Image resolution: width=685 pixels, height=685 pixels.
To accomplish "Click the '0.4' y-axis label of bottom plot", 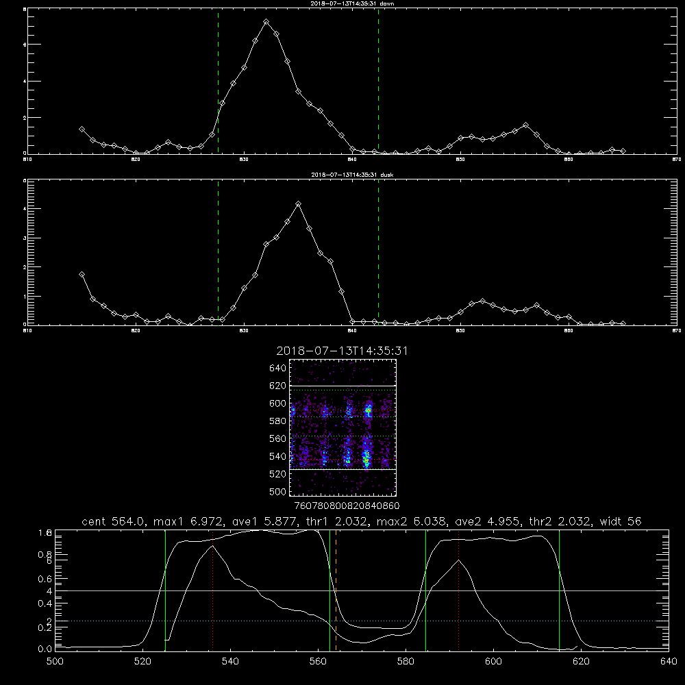I will [45, 603].
